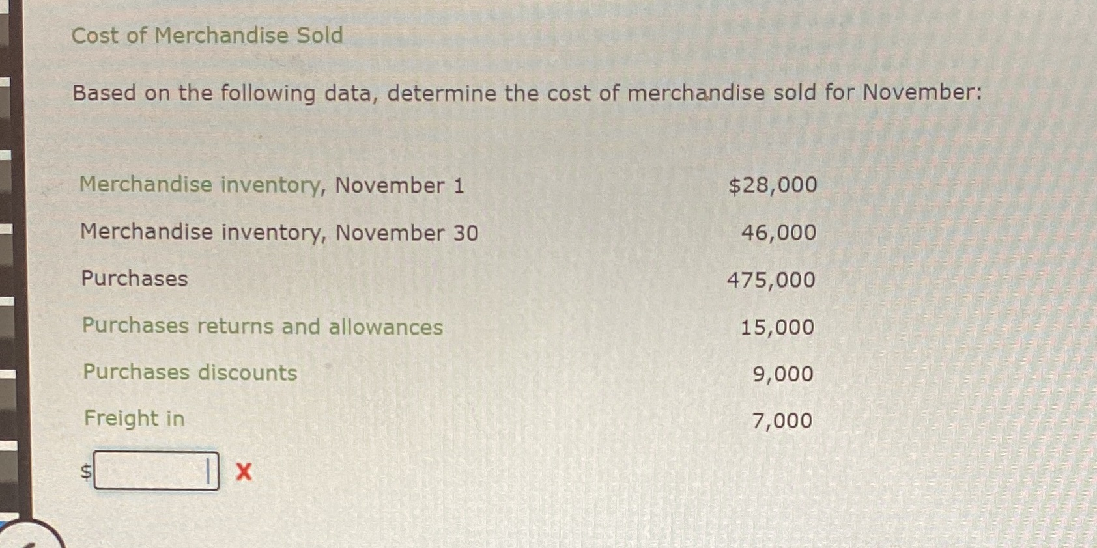Open the Freight in definition link
Image resolution: width=1097 pixels, height=548 pixels.
(x=133, y=419)
